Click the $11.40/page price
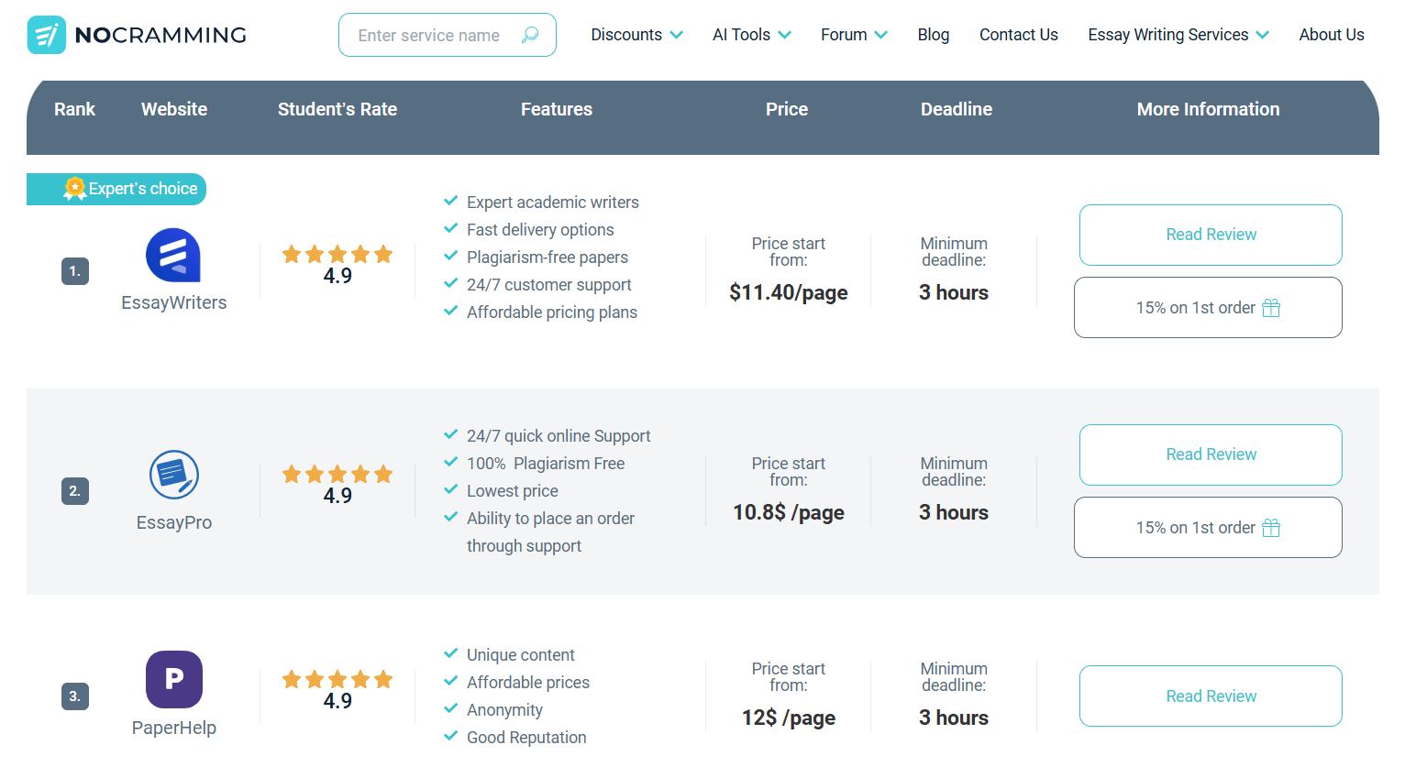The height and width of the screenshot is (767, 1405). tap(789, 292)
